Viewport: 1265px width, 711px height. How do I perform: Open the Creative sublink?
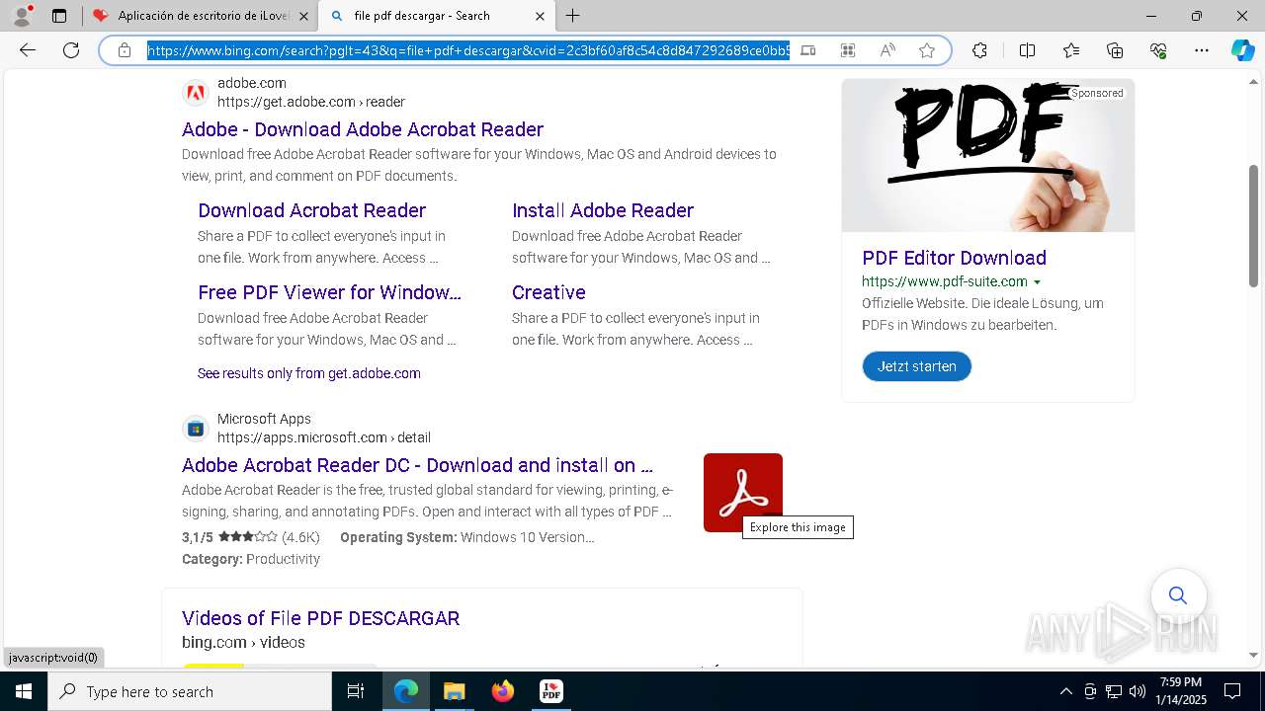pyautogui.click(x=548, y=292)
